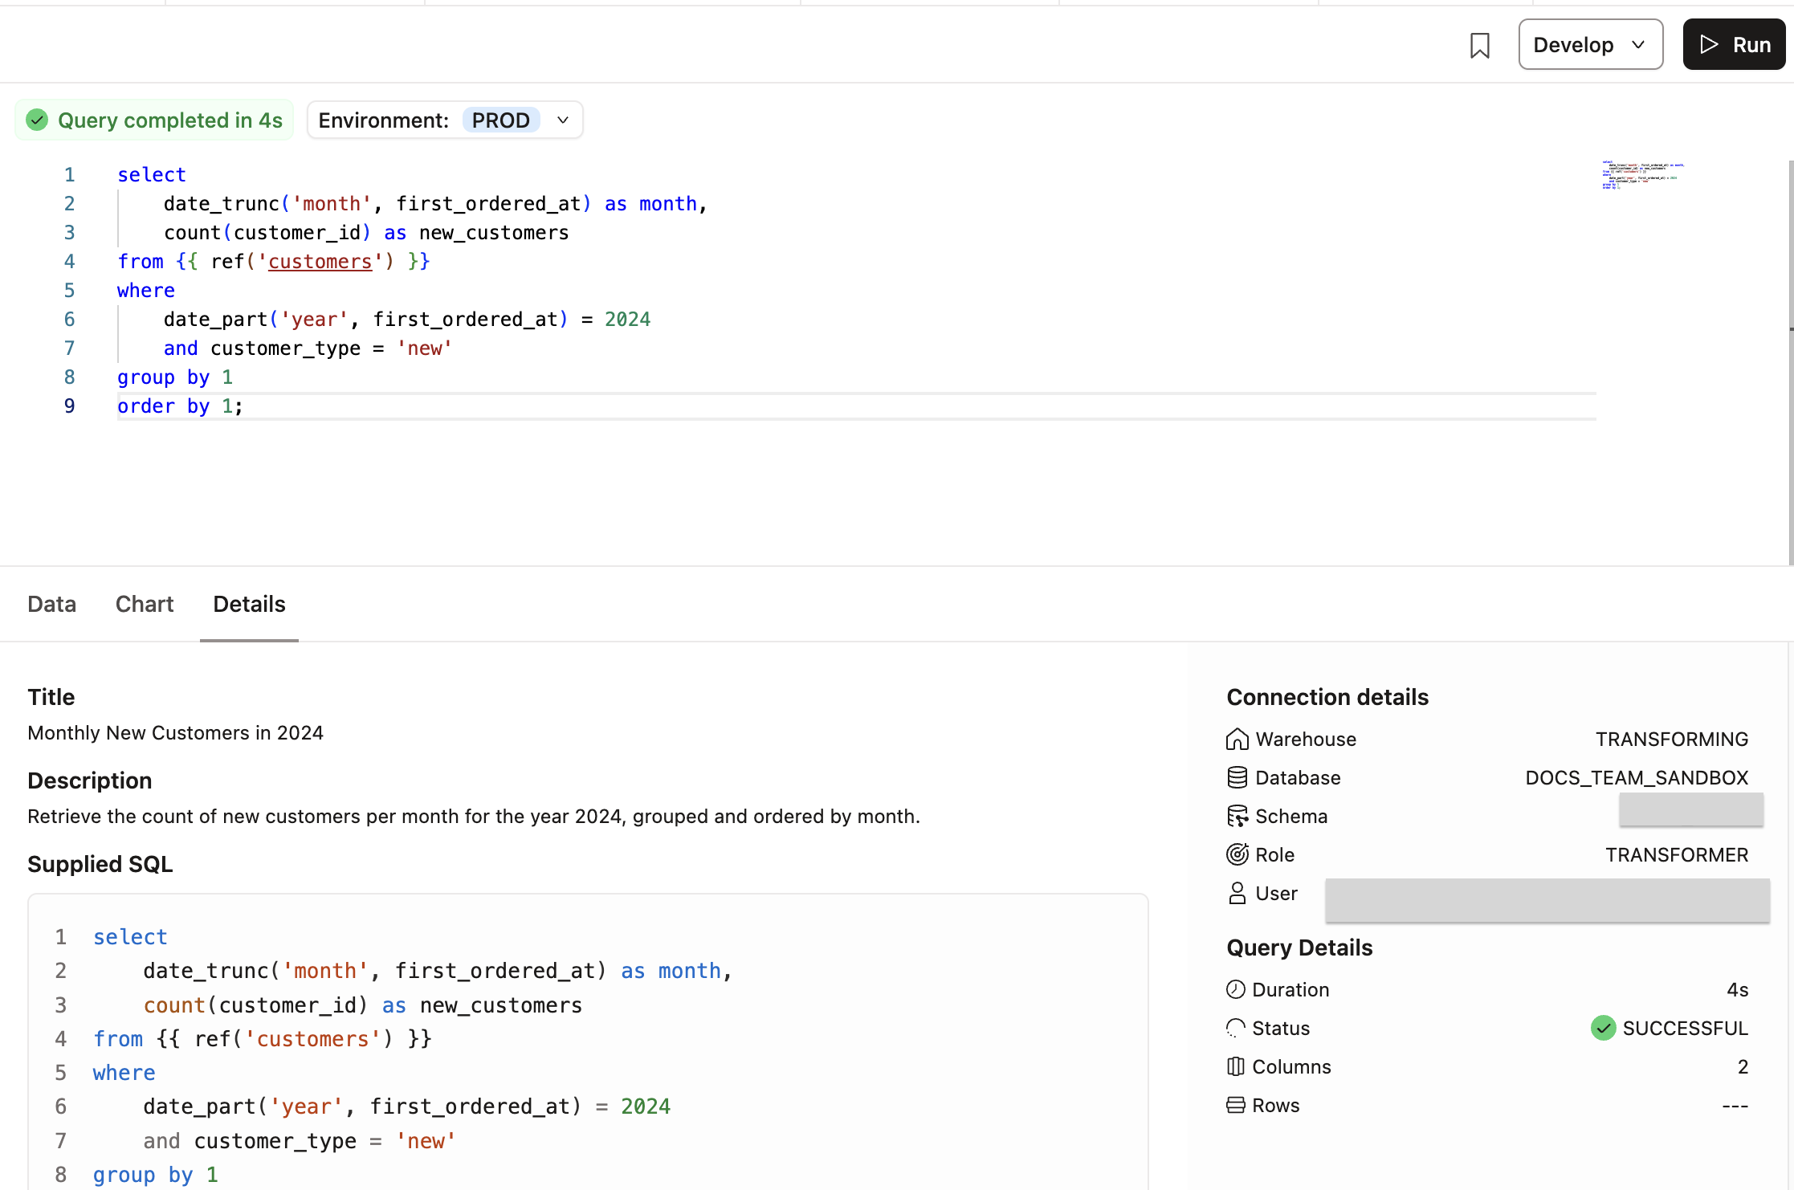The image size is (1794, 1190).
Task: Click the Columns icon
Action: click(x=1235, y=1066)
